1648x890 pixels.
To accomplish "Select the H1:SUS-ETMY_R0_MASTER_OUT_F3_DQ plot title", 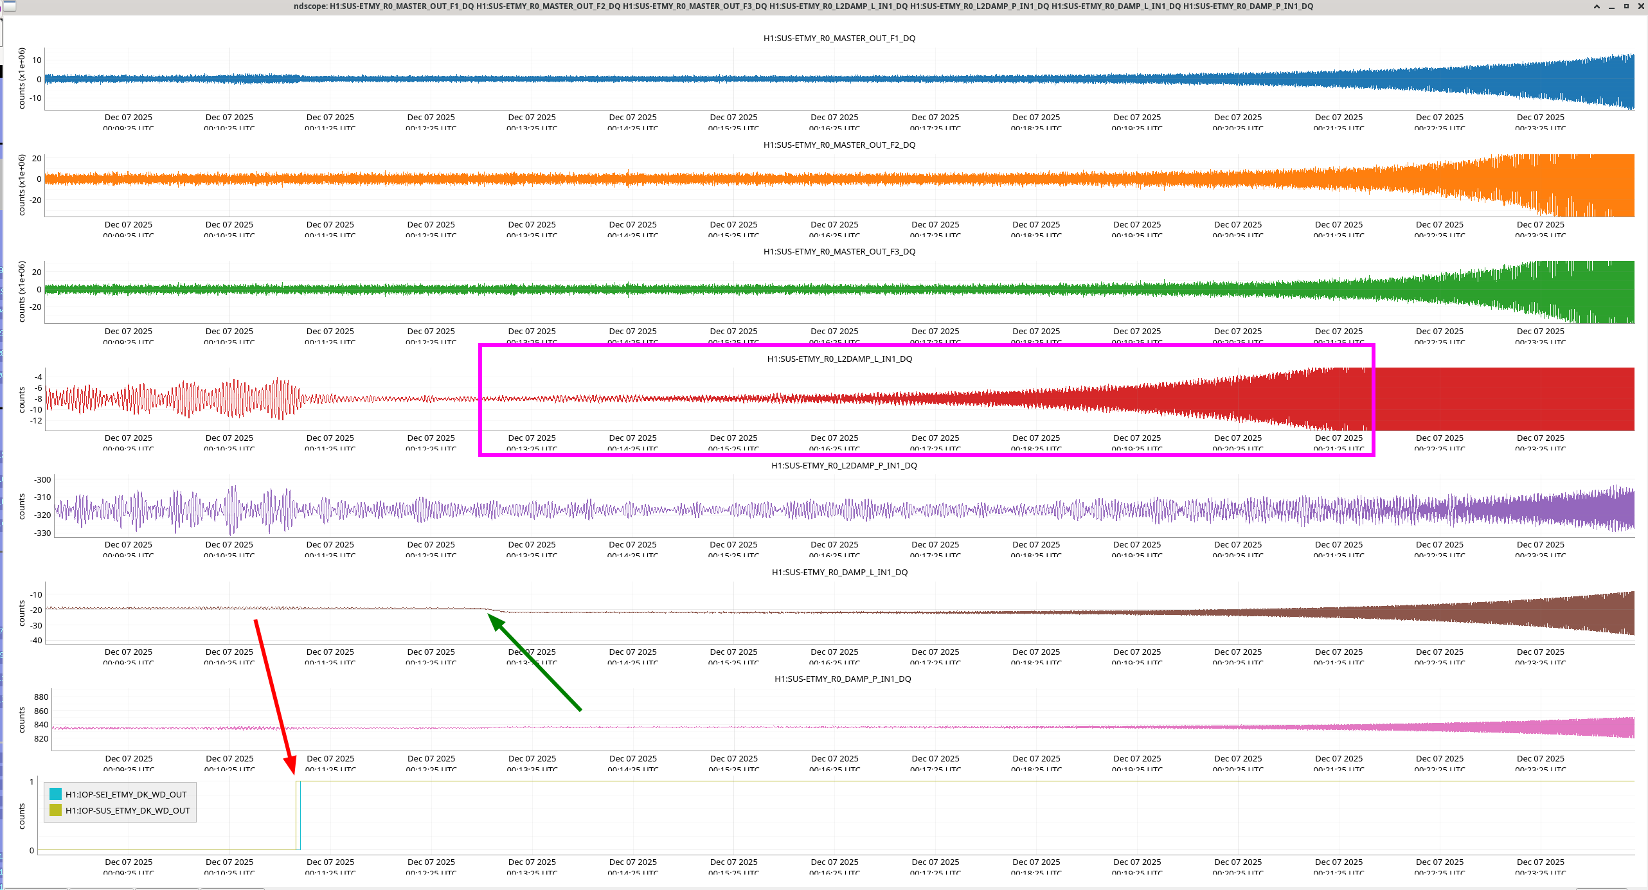I will pos(839,251).
